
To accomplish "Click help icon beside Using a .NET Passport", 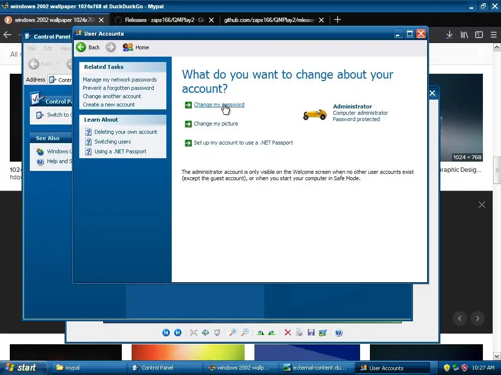I will click(89, 151).
